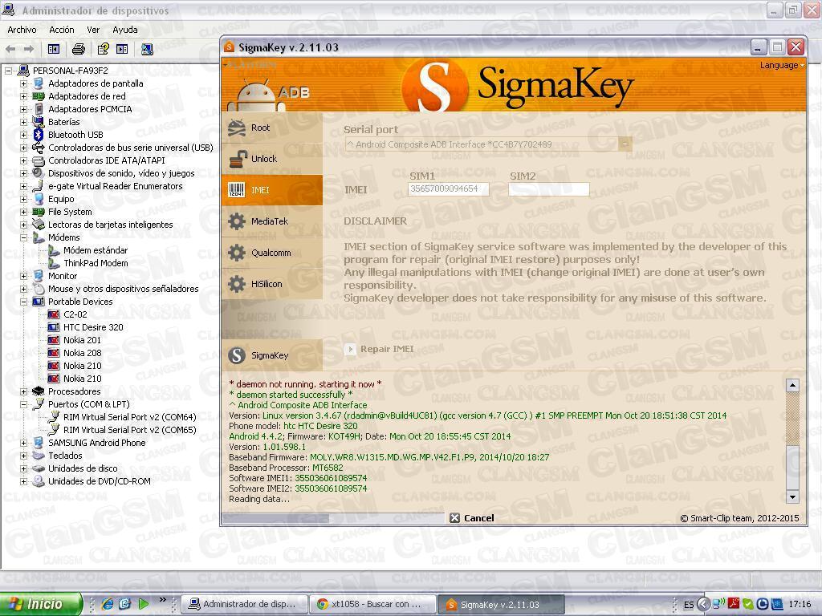Collapse the Portable Devices node

23,302
